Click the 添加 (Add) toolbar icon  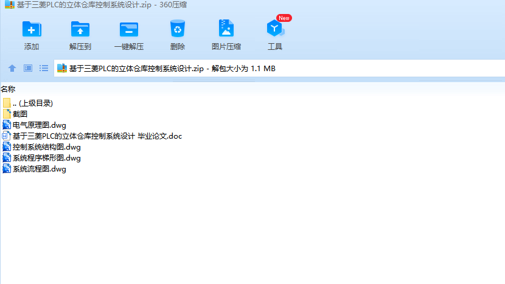(x=32, y=29)
